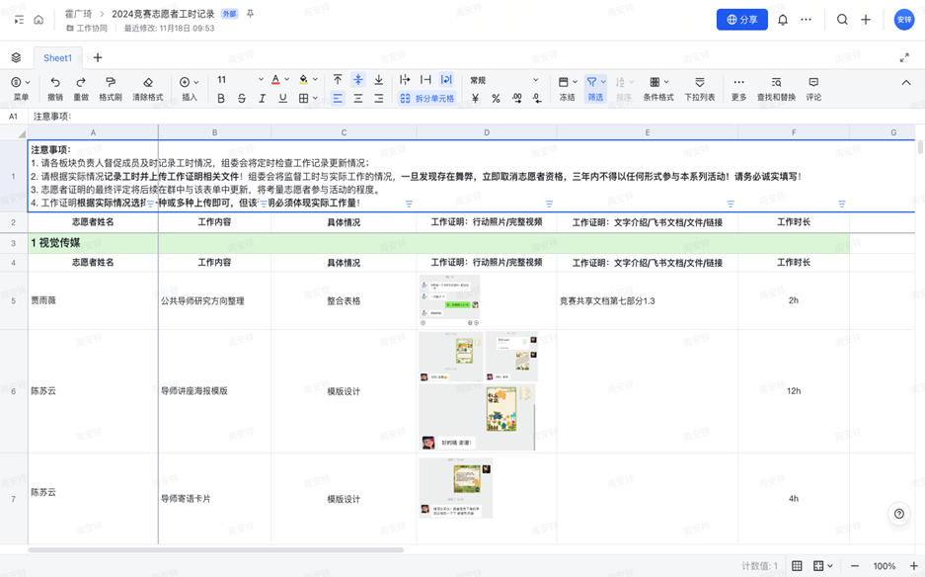
Task: Zoom out with the minus button
Action: [x=855, y=566]
